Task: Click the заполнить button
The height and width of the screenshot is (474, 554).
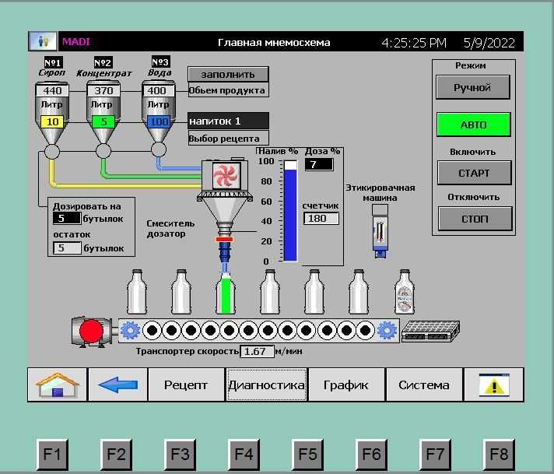Action: point(228,74)
